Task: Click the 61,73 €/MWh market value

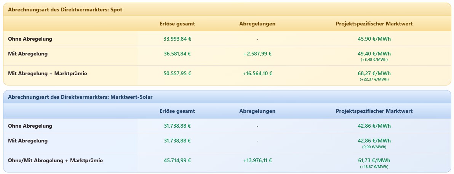Action: point(374,160)
